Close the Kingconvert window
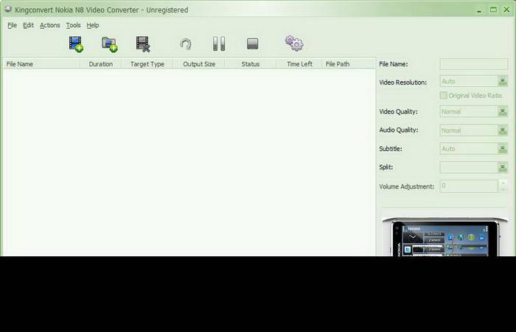Screen dimensions: 516x332 (506, 10)
